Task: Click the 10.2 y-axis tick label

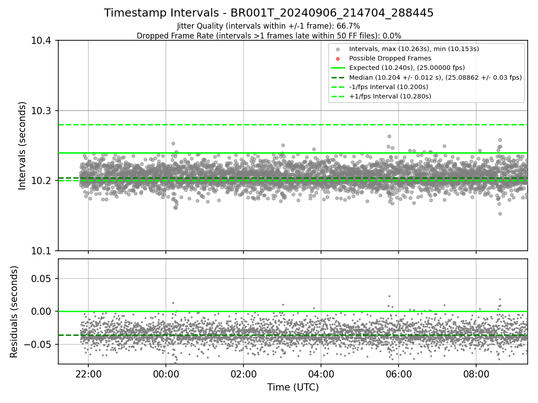Action: tap(42, 181)
